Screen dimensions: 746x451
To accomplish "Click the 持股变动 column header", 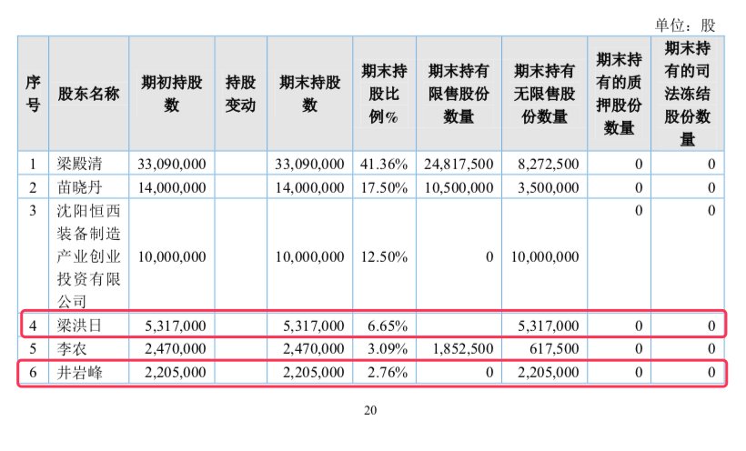I will click(x=241, y=94).
